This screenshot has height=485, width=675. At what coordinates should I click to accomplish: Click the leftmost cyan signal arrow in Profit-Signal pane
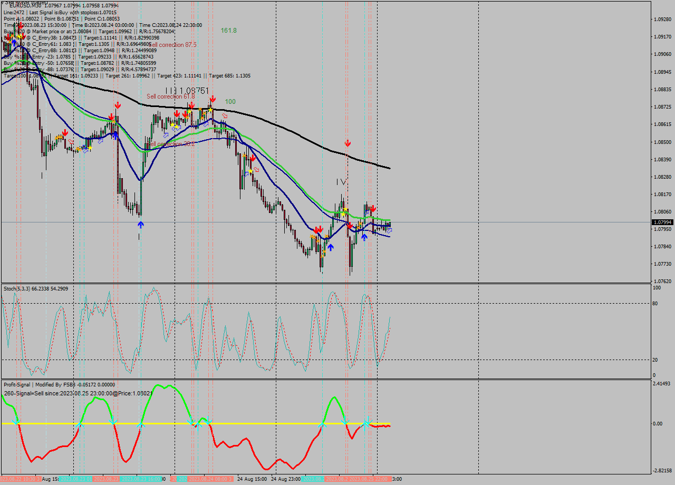(16, 423)
